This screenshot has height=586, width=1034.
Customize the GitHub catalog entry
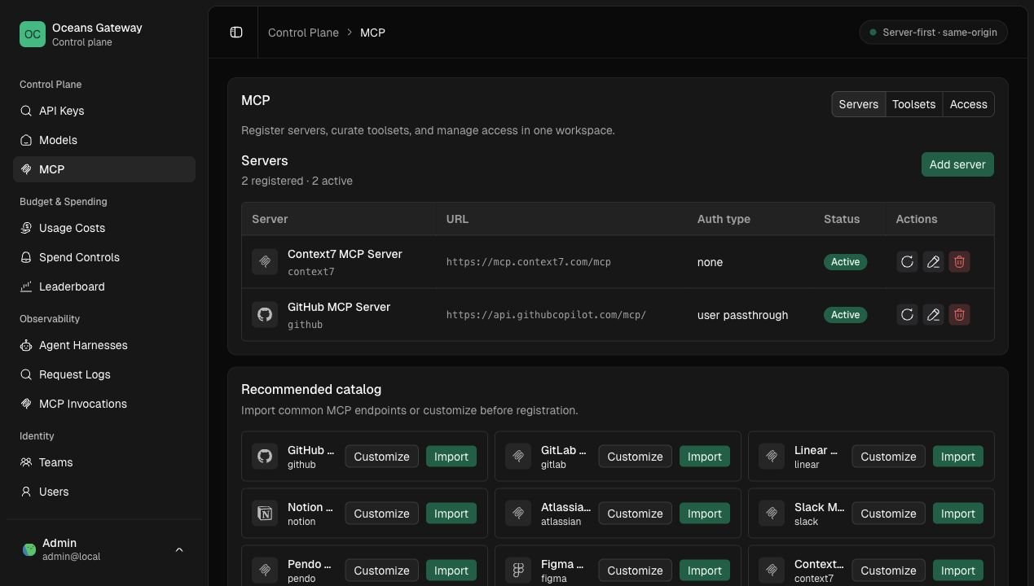coord(381,457)
